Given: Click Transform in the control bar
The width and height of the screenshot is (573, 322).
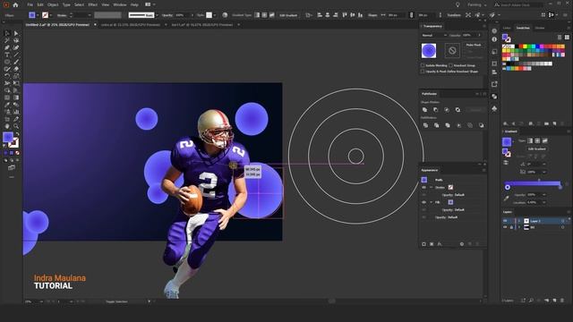Looking at the screenshot, I should pos(454,15).
